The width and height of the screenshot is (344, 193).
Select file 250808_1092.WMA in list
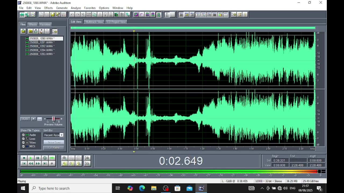pos(42,46)
